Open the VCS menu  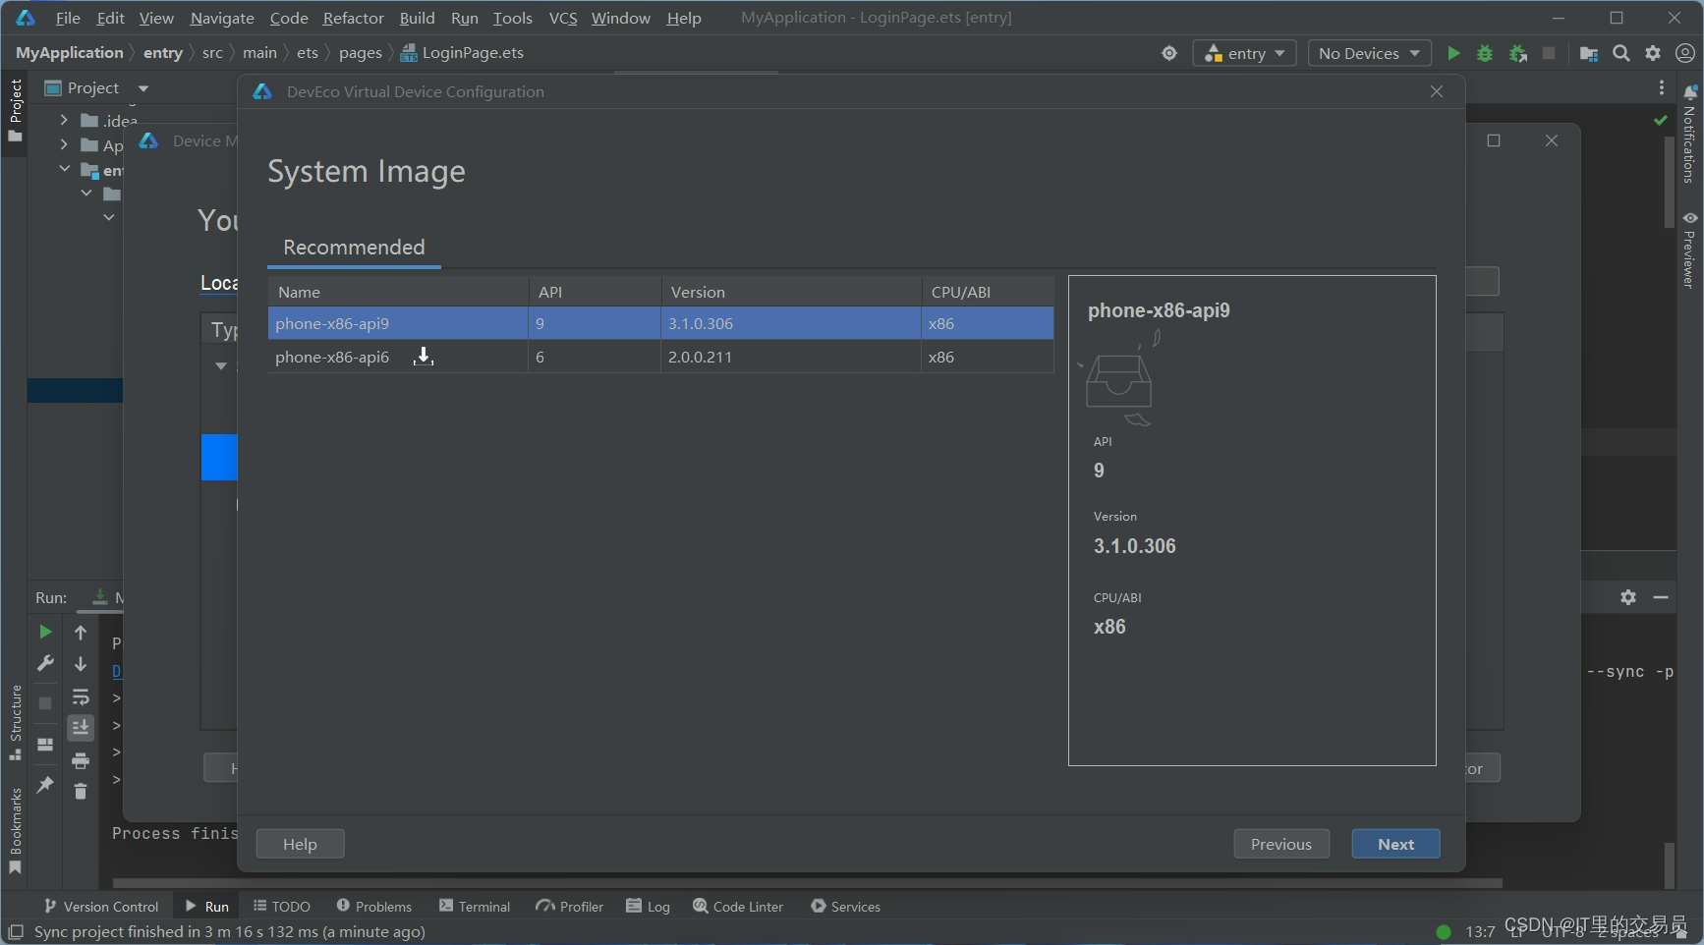(x=563, y=18)
